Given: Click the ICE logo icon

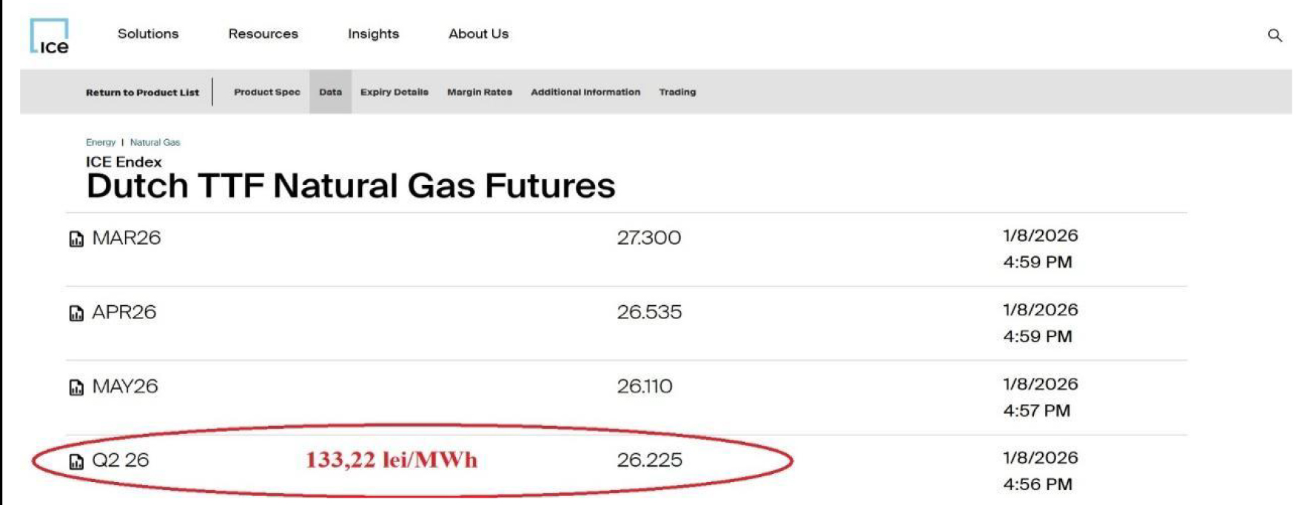Looking at the screenshot, I should pyautogui.click(x=50, y=36).
